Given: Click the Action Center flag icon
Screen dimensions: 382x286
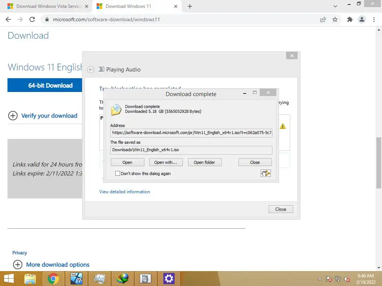Looking at the screenshot, I should point(329,279).
